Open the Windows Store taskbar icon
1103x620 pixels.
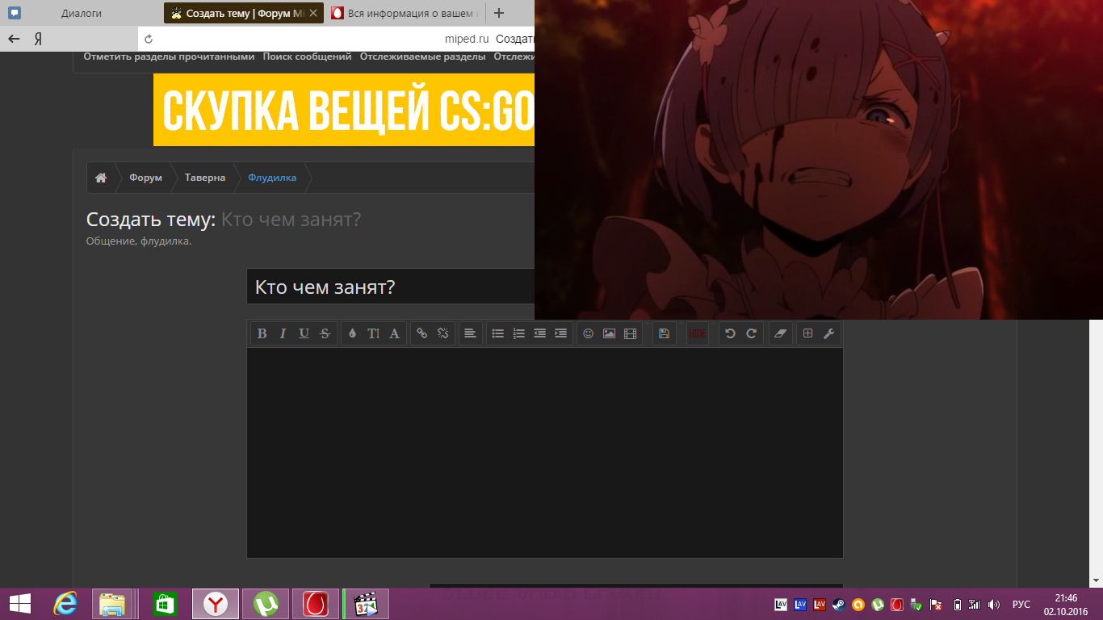(x=164, y=604)
